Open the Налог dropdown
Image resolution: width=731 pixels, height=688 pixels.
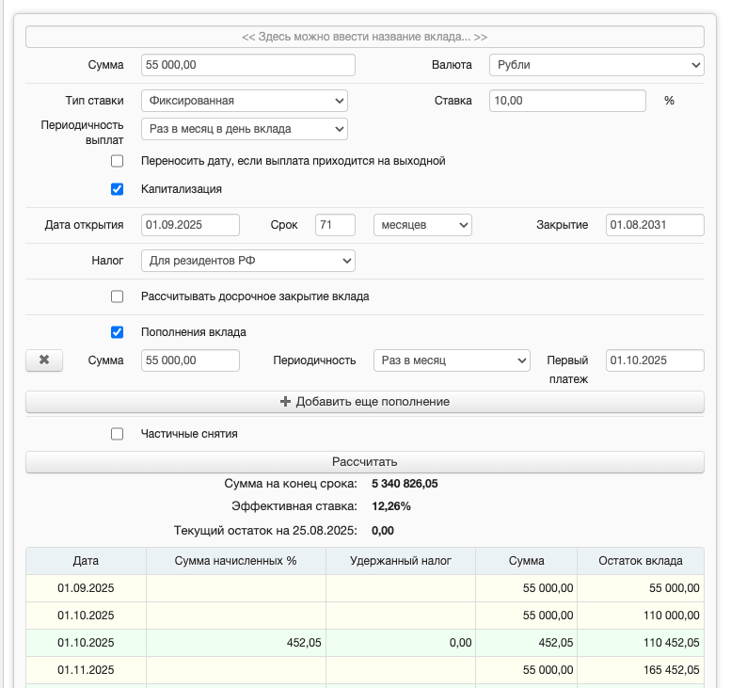pos(248,261)
